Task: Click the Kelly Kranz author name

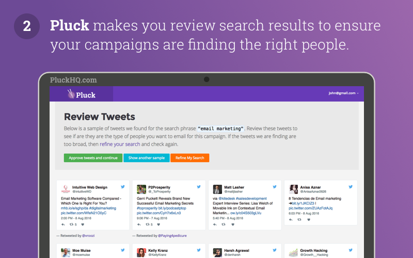Action: pyautogui.click(x=158, y=250)
